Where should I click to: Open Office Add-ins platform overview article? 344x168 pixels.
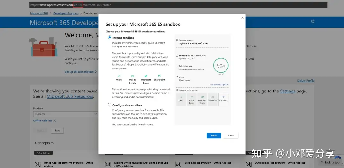point(68,164)
